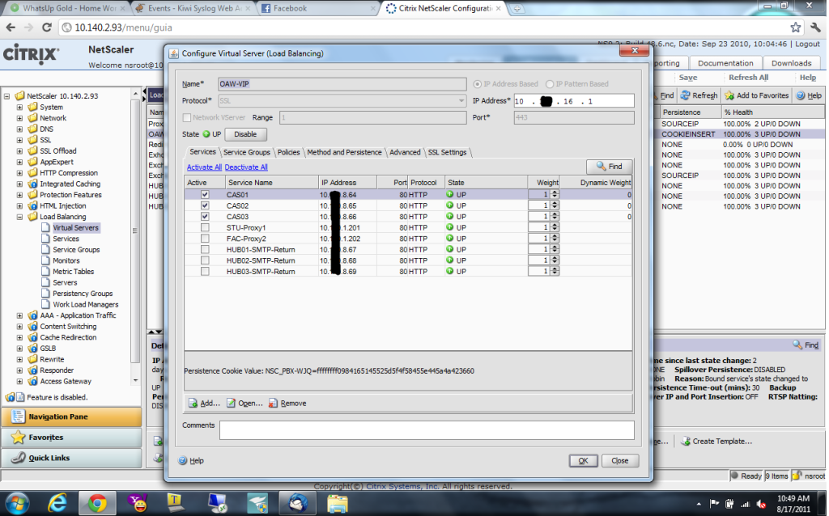Click the OK button
This screenshot has width=829, height=516.
coord(583,460)
